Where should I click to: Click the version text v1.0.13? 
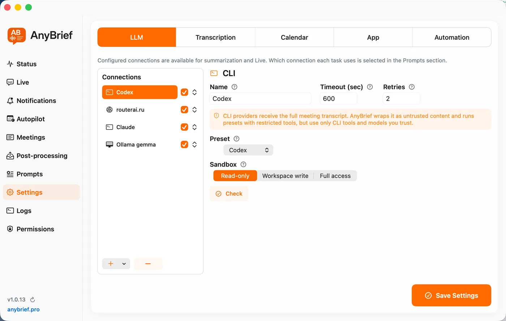[17, 300]
